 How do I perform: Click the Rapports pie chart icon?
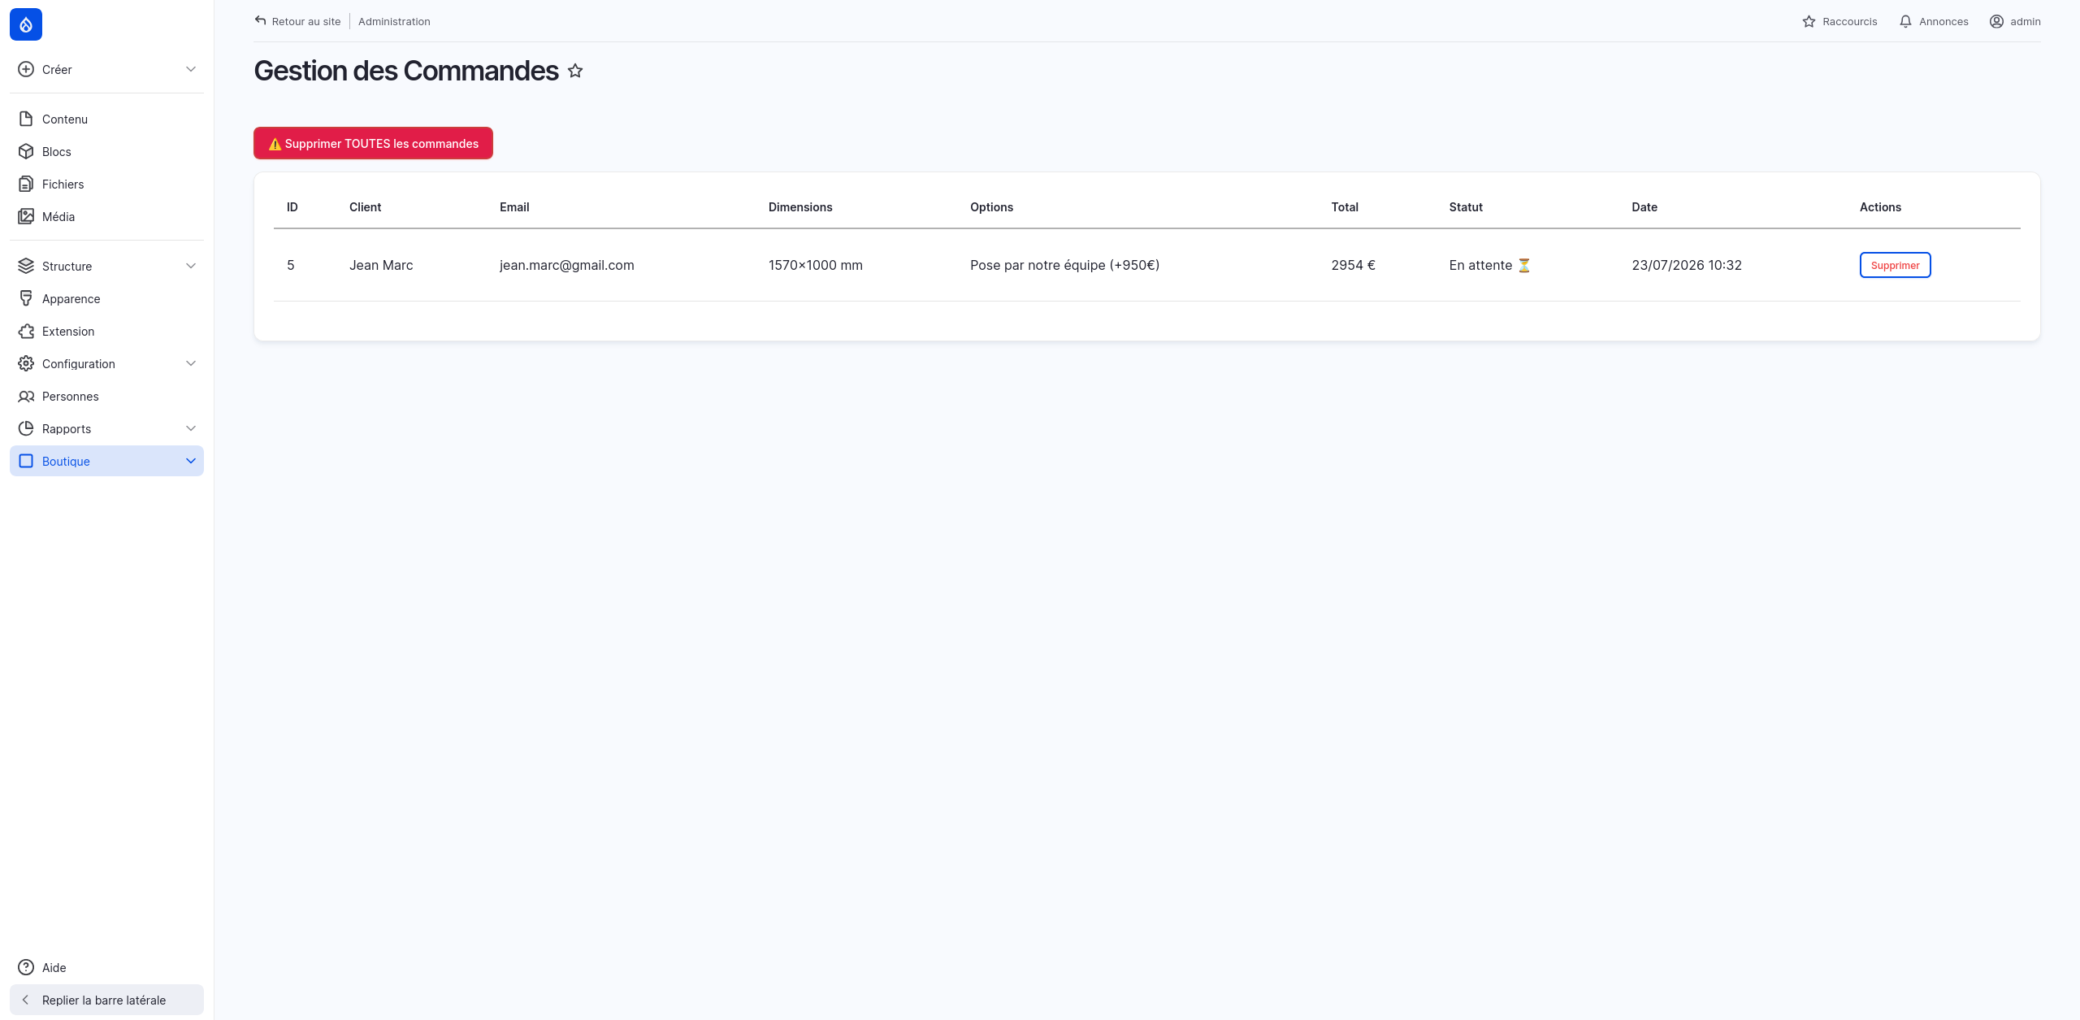tap(26, 428)
